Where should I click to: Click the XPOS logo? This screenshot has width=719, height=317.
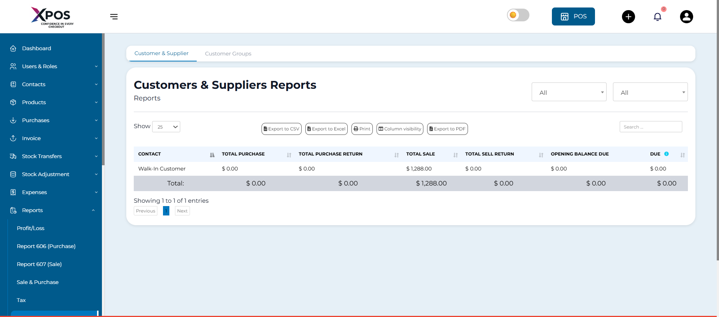tap(52, 17)
